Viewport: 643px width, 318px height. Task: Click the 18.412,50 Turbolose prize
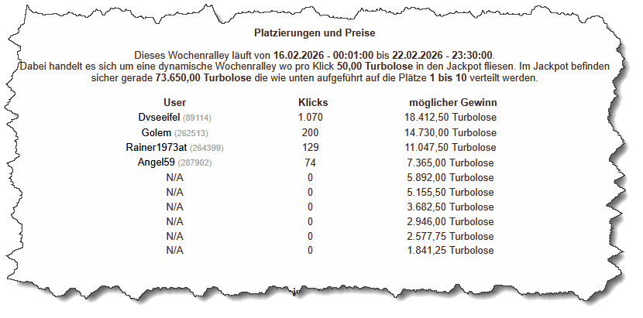coord(450,118)
